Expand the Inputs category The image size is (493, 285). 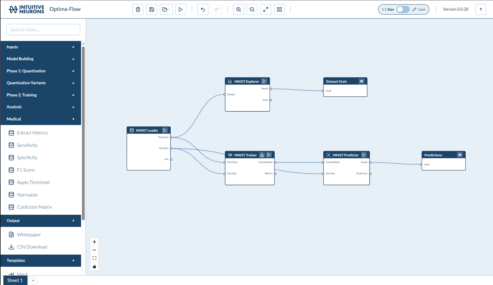click(41, 47)
